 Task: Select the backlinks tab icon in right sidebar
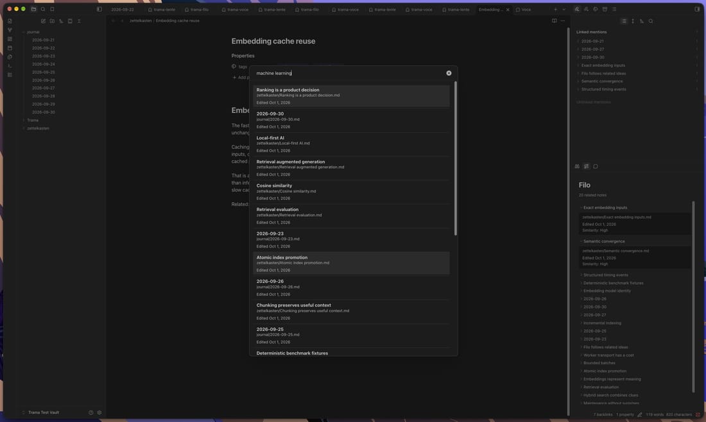pyautogui.click(x=577, y=10)
